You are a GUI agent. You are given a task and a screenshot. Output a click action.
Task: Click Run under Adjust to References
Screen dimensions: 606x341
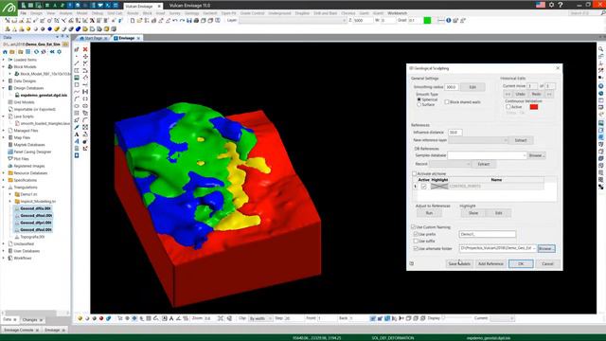pyautogui.click(x=429, y=213)
